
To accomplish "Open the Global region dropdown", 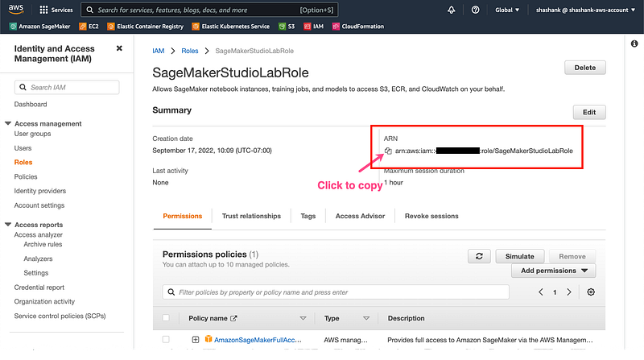I will coord(508,10).
